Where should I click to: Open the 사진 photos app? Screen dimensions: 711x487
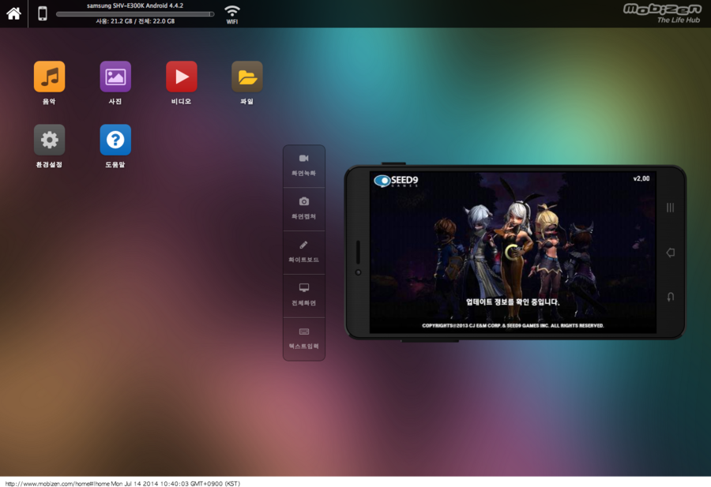coord(115,77)
